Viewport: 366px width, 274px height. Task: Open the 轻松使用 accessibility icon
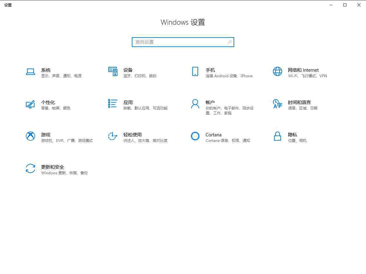coord(113,136)
